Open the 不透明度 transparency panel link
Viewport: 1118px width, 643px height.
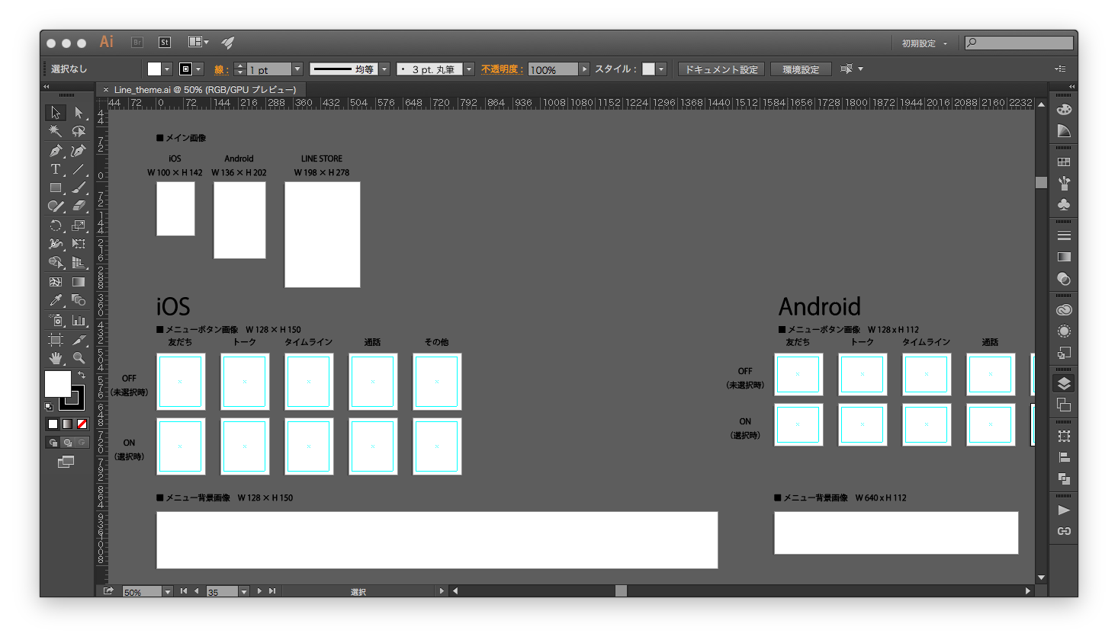click(x=500, y=69)
